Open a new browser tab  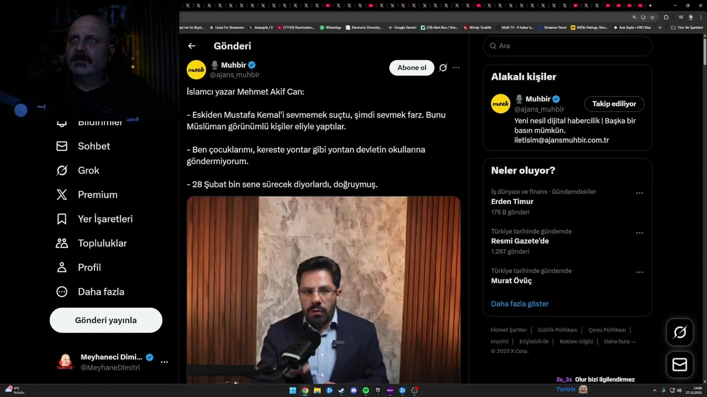[x=650, y=5]
